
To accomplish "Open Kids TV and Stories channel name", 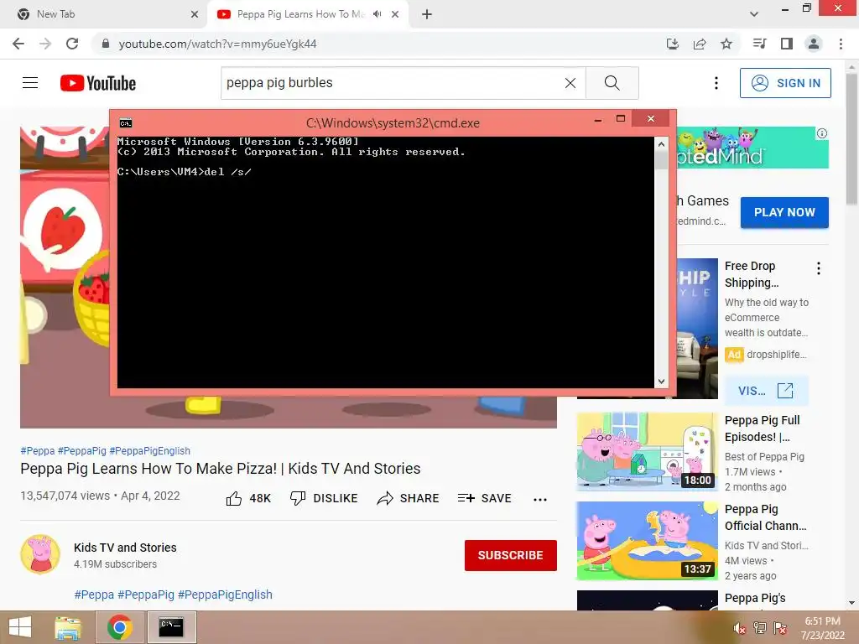I will point(125,548).
